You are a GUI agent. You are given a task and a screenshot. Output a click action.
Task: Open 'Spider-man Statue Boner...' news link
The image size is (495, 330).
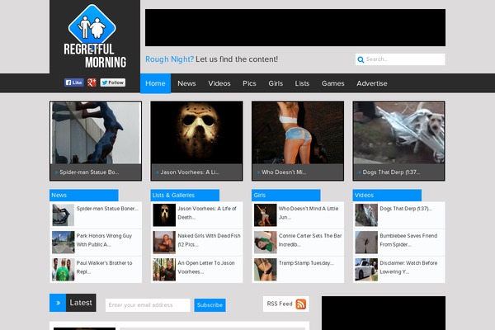(x=107, y=209)
